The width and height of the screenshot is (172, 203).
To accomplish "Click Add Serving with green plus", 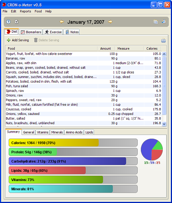I will pyautogui.click(x=18, y=40).
